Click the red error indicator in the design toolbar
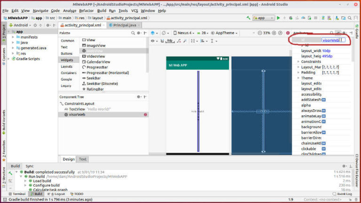Image resolution: width=361 pixels, height=203 pixels. tap(288, 33)
